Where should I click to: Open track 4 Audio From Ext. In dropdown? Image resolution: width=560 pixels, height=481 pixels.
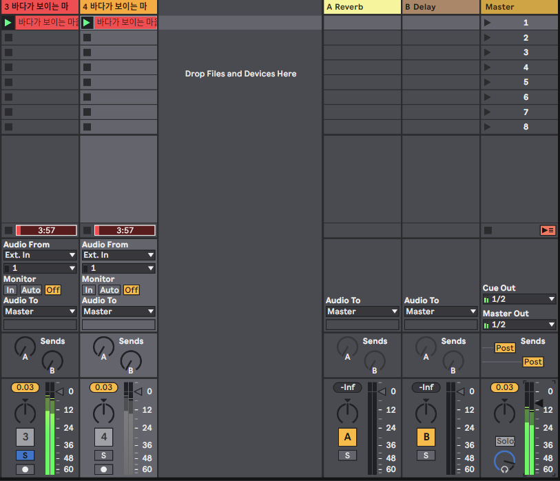pyautogui.click(x=118, y=255)
